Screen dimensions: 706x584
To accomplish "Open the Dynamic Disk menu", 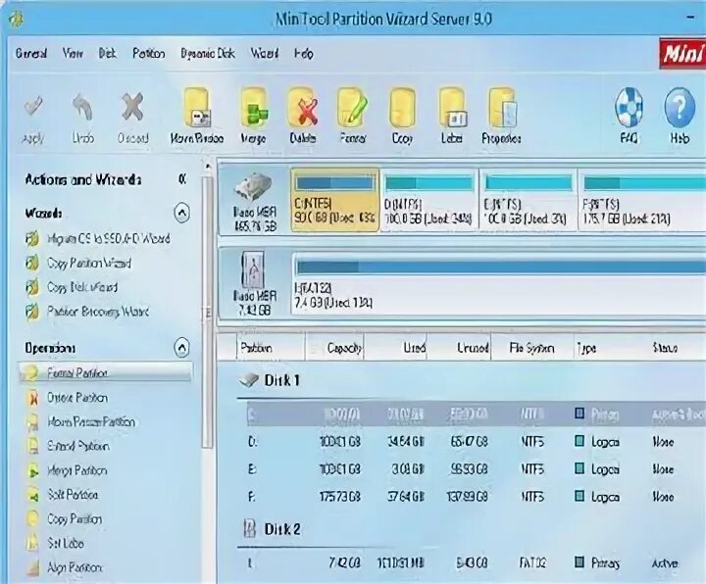I will 208,54.
